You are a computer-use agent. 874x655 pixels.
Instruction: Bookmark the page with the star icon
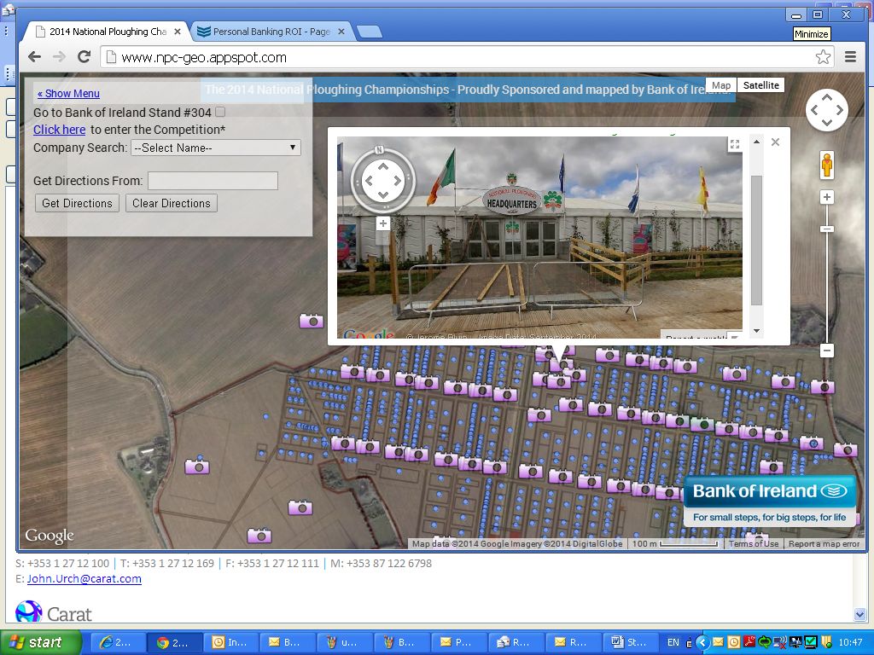(x=823, y=57)
